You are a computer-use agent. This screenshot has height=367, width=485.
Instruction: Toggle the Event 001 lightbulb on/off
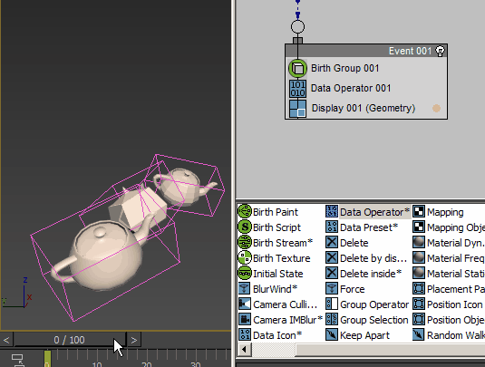tap(440, 51)
